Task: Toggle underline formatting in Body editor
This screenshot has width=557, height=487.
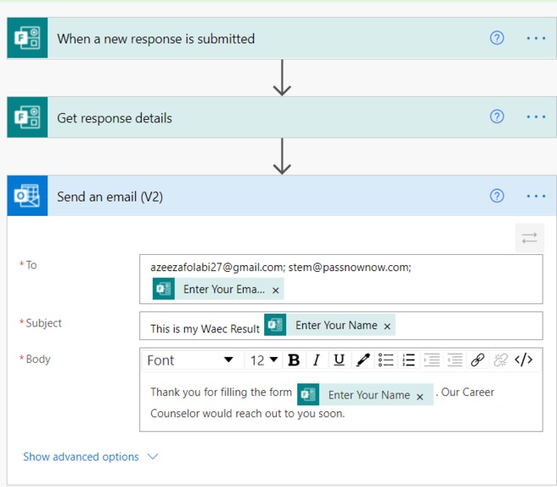Action: point(340,360)
